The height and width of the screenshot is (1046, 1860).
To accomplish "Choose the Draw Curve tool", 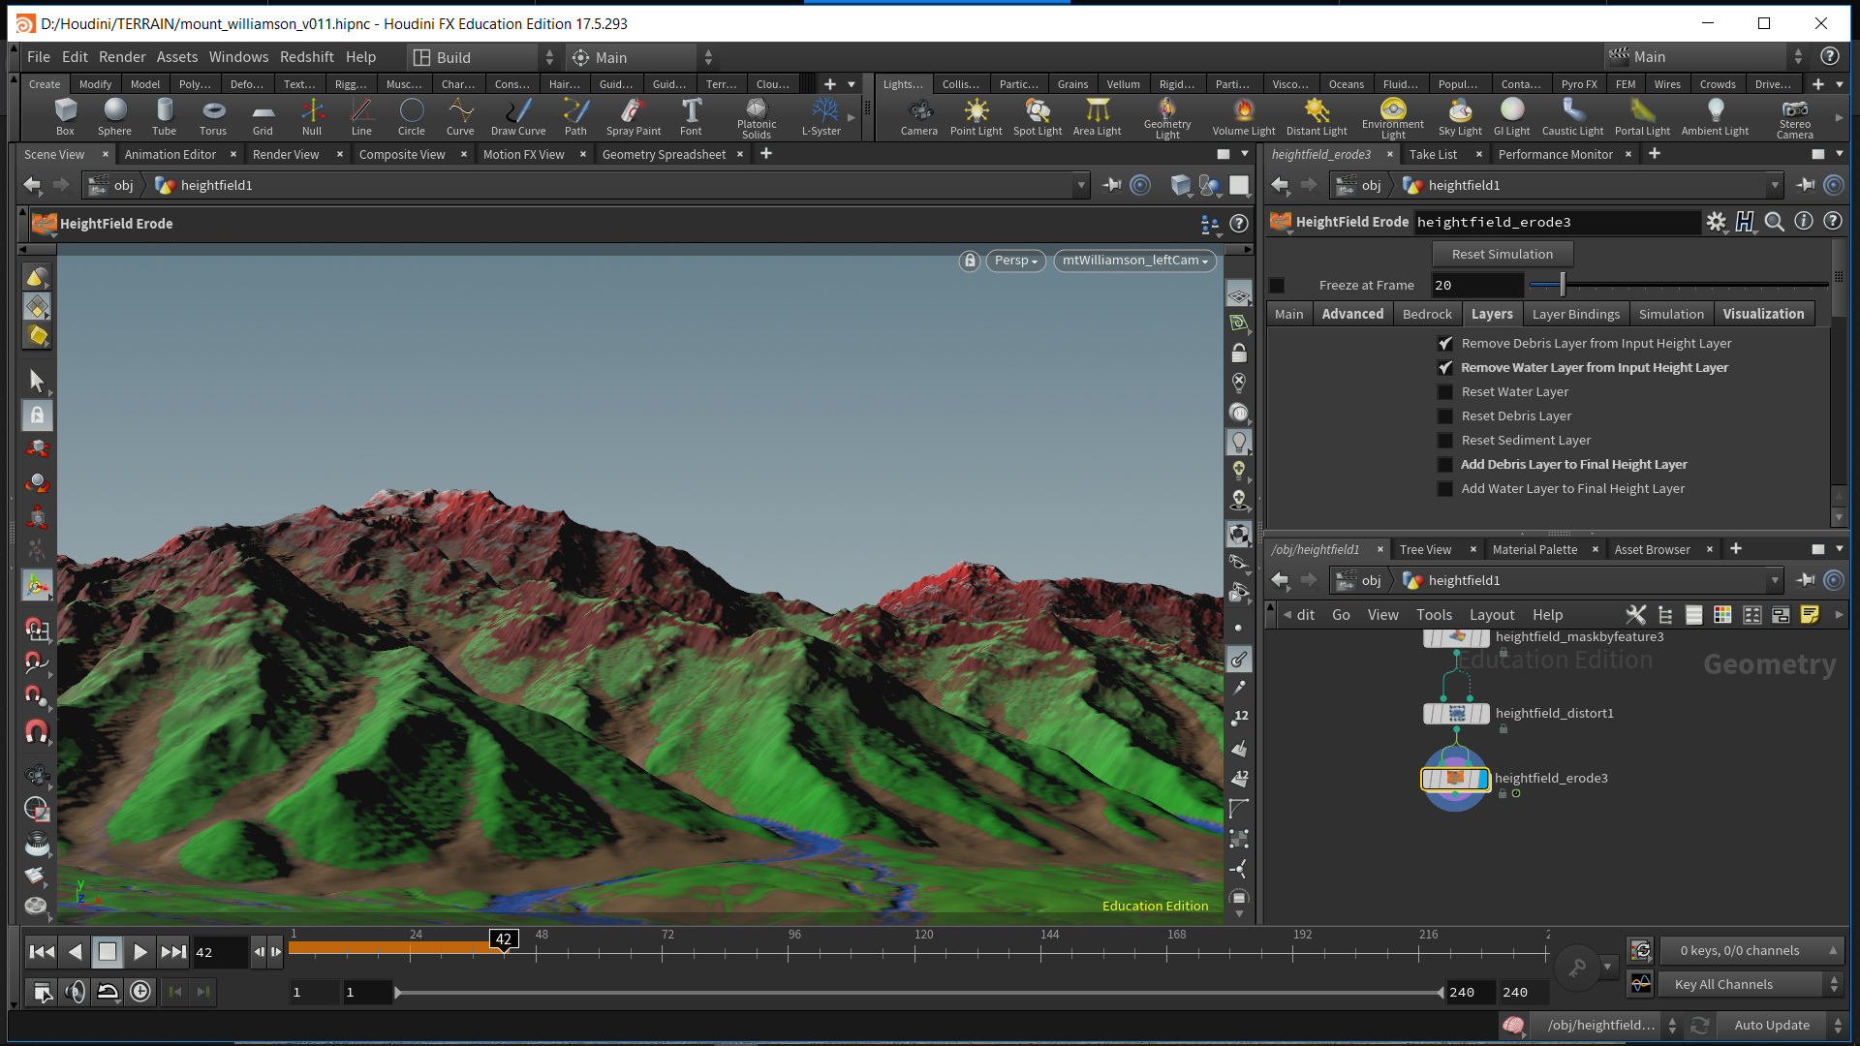I will [x=518, y=116].
